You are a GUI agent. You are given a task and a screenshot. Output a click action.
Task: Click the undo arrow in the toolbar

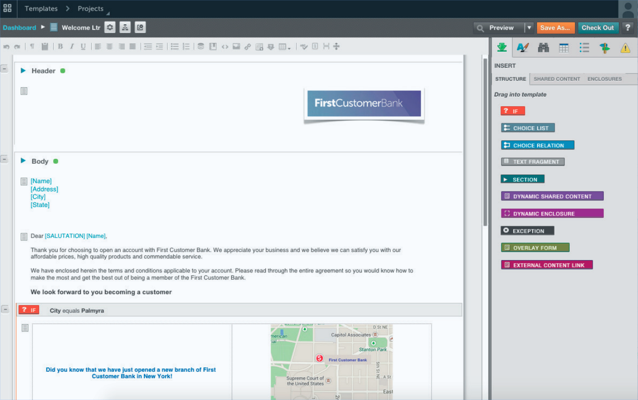[x=6, y=47]
